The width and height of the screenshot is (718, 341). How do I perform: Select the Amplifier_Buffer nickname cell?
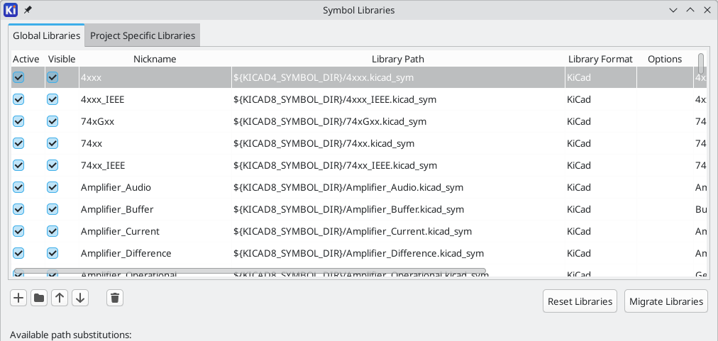click(155, 209)
